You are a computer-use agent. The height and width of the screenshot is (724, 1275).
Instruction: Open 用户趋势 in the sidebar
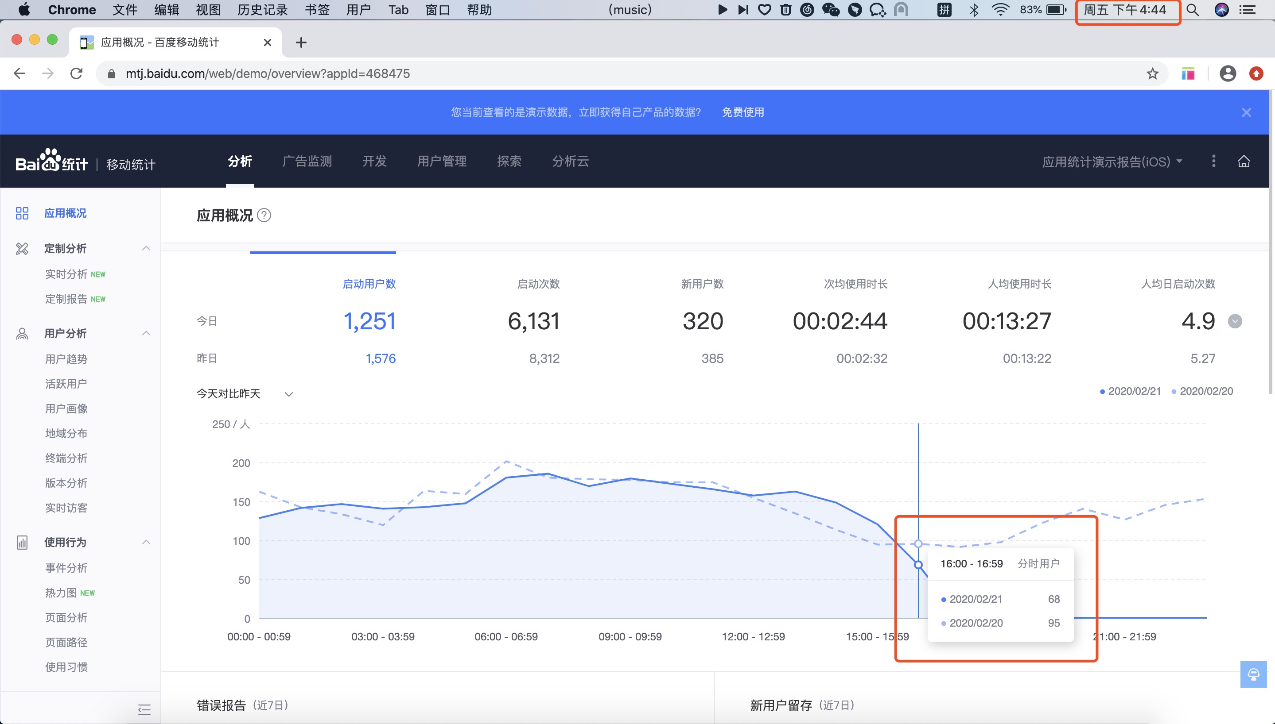point(66,359)
